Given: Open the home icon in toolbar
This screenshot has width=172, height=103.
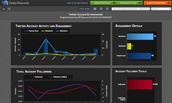Looking at the screenshot, I should pyautogui.click(x=4, y=9).
